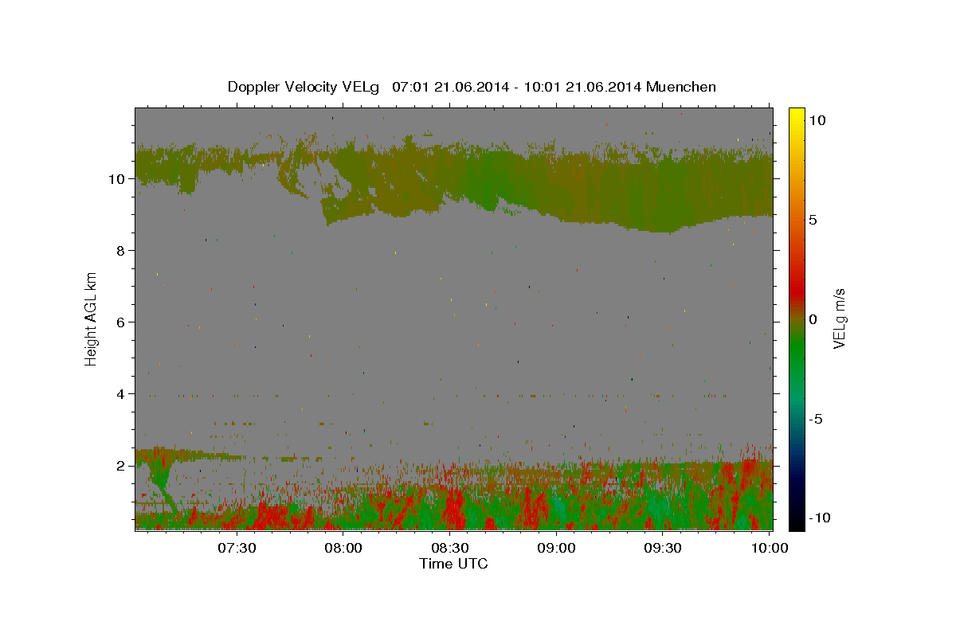This screenshot has height=637, width=956.
Task: Select the date range '07:01 21.06.2014 - 10:01 21.06.2014' in title
Action: click(x=519, y=87)
